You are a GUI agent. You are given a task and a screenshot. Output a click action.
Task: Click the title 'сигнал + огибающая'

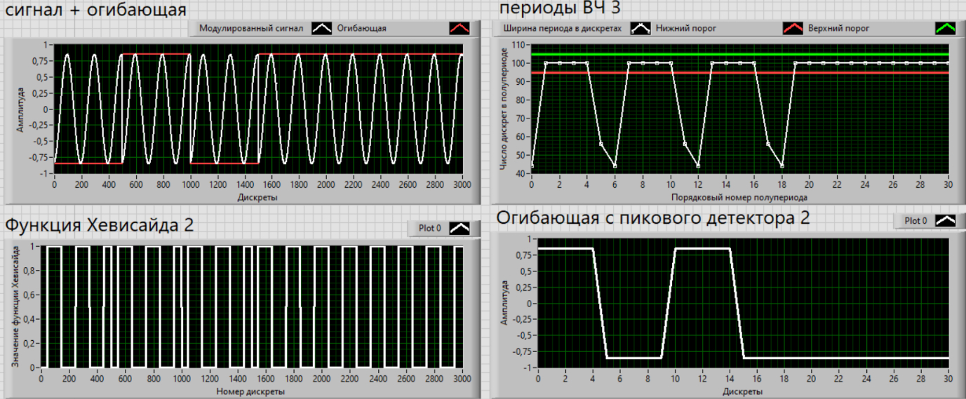tap(96, 10)
